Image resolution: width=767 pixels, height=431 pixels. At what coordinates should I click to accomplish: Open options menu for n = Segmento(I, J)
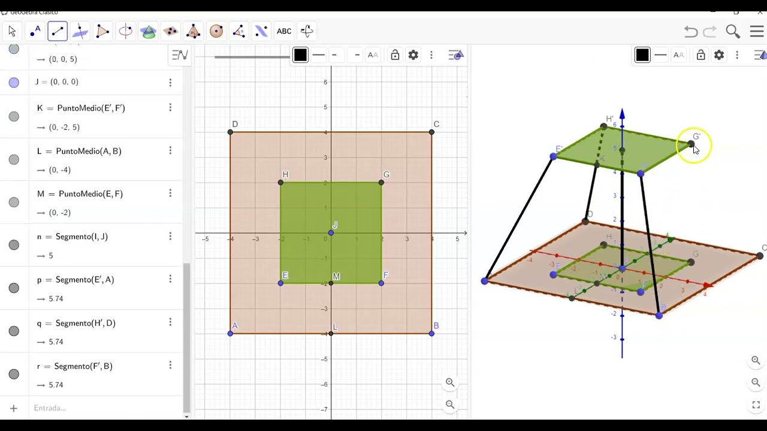[x=170, y=236]
